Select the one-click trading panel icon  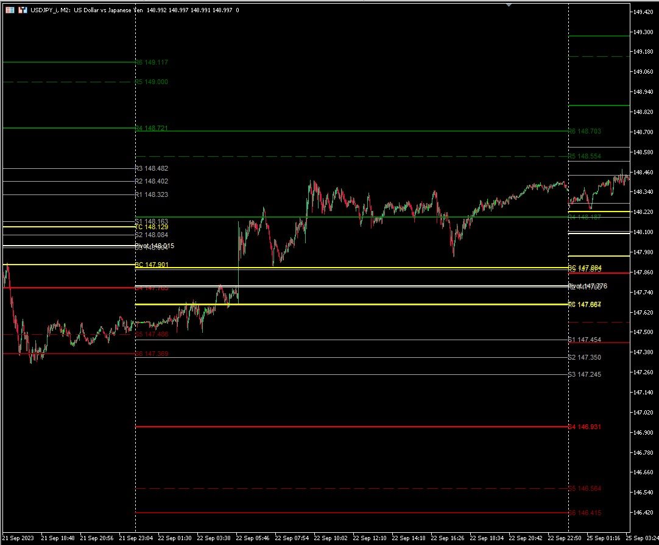(x=22, y=10)
